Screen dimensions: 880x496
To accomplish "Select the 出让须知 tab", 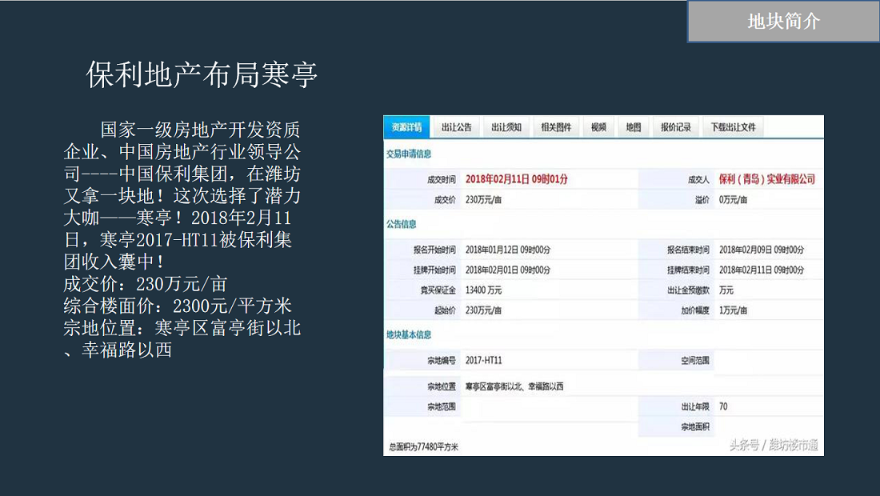I will point(506,127).
